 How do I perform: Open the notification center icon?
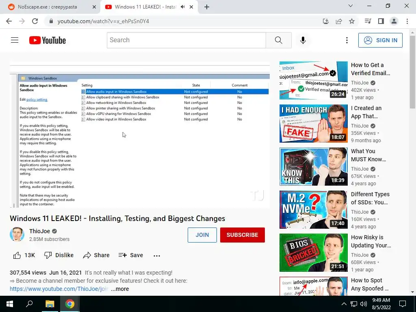pyautogui.click(x=403, y=304)
